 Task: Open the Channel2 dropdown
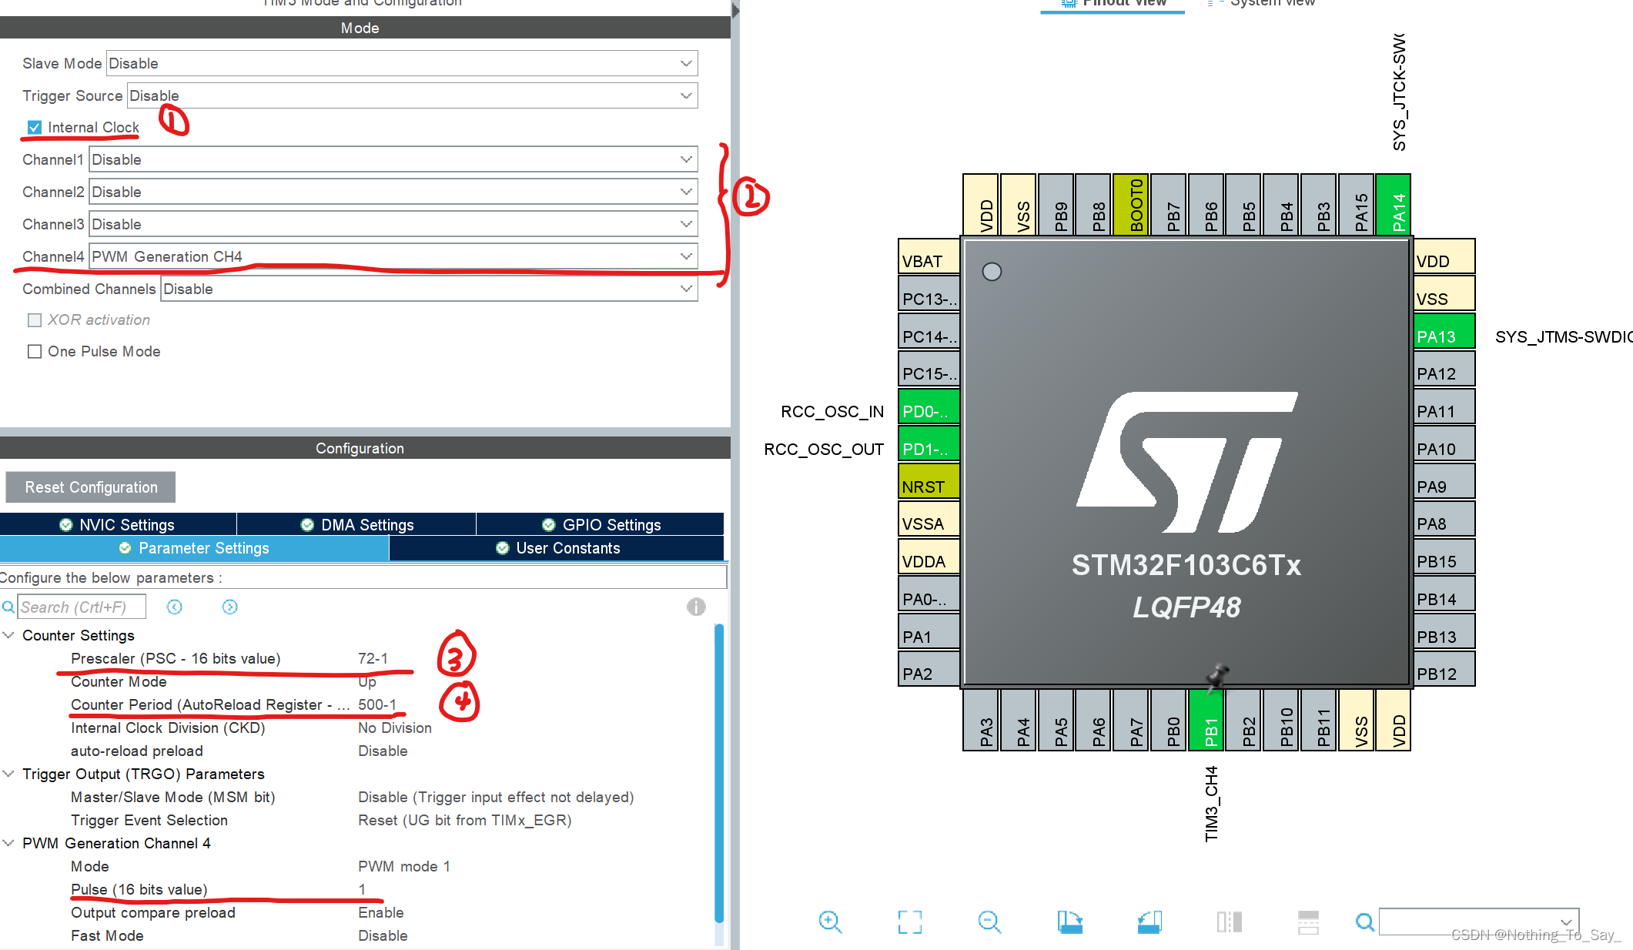click(393, 192)
